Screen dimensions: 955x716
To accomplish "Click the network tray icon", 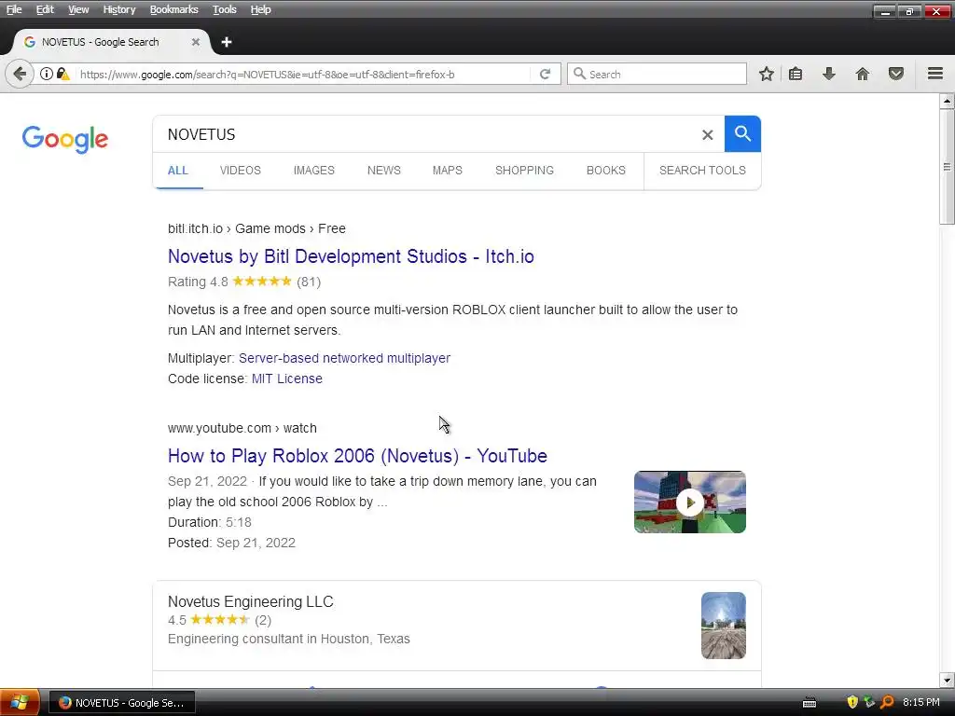I will (x=869, y=703).
